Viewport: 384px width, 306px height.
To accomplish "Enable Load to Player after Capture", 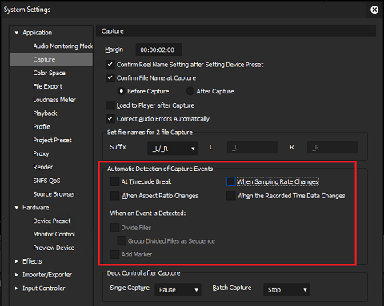I will point(110,105).
